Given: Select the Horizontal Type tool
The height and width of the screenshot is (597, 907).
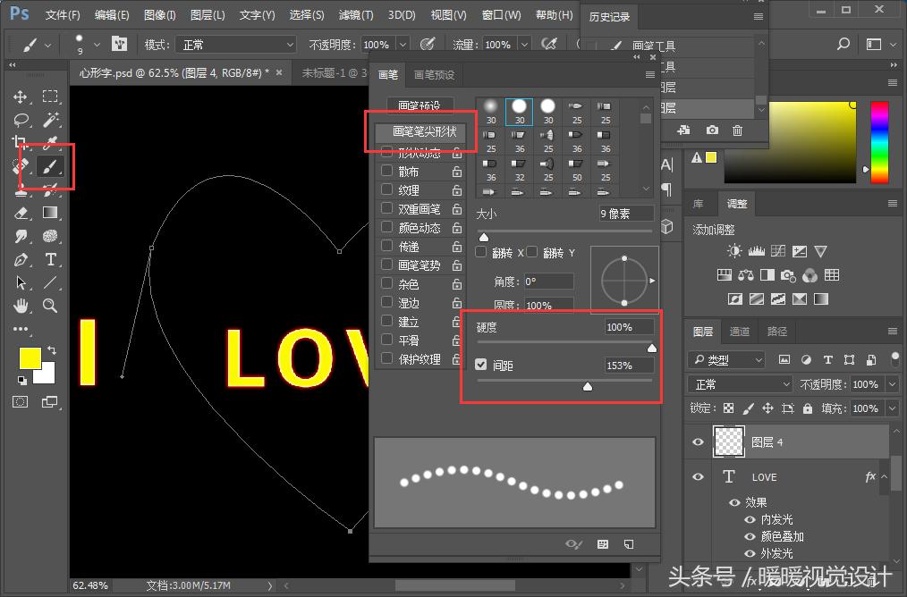Looking at the screenshot, I should coord(51,259).
